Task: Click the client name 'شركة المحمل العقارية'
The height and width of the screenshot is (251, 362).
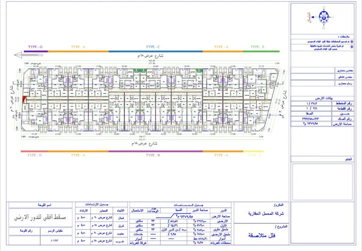Action: (x=261, y=213)
